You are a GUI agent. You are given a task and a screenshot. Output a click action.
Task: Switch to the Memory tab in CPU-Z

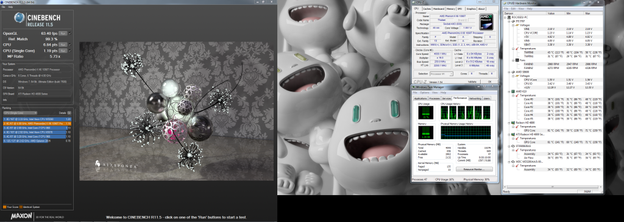pos(451,9)
